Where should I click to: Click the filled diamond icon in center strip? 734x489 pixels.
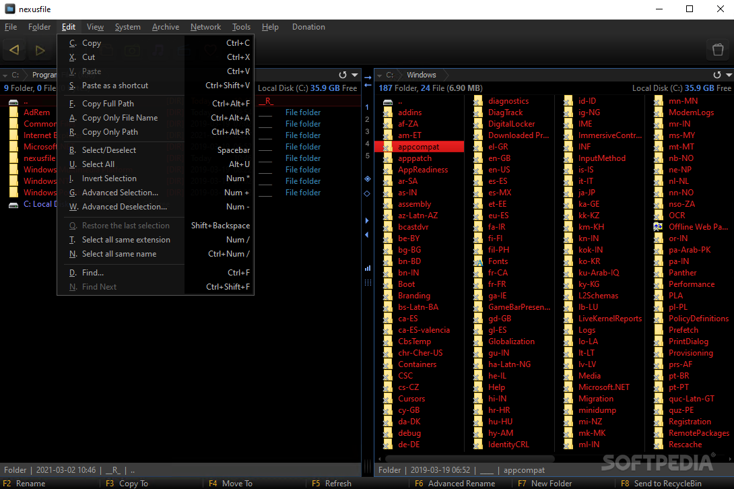pyautogui.click(x=368, y=178)
